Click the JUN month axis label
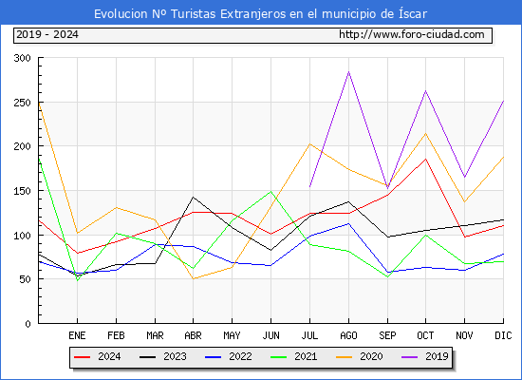This screenshot has height=380, width=522. click(271, 335)
